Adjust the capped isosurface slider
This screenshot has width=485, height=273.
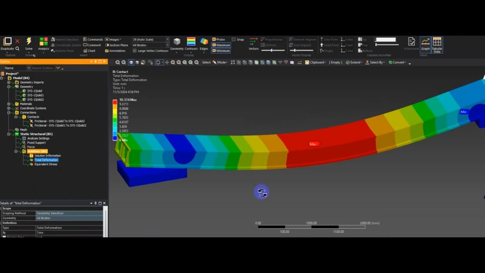[x=387, y=44]
